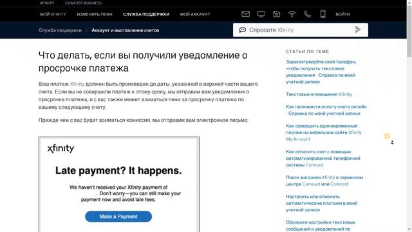Click the paragraph starting Прежде чем с вас
Screen dimensions: 412x232
pos(143,120)
